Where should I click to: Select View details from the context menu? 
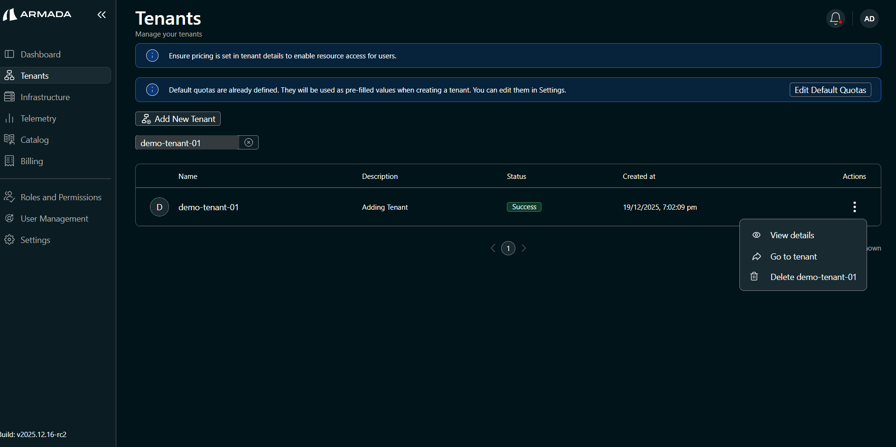click(x=792, y=235)
